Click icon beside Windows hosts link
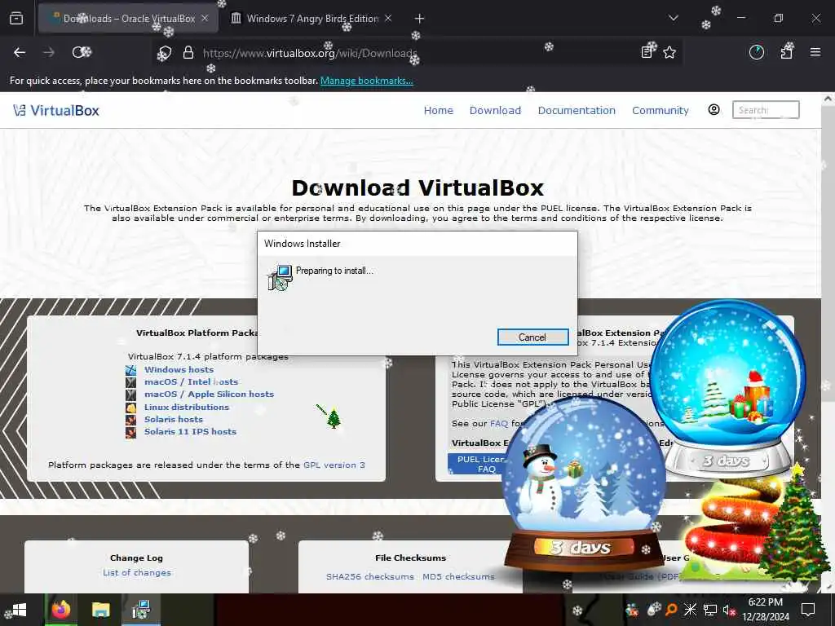Screen dimensions: 835x626 (131, 369)
